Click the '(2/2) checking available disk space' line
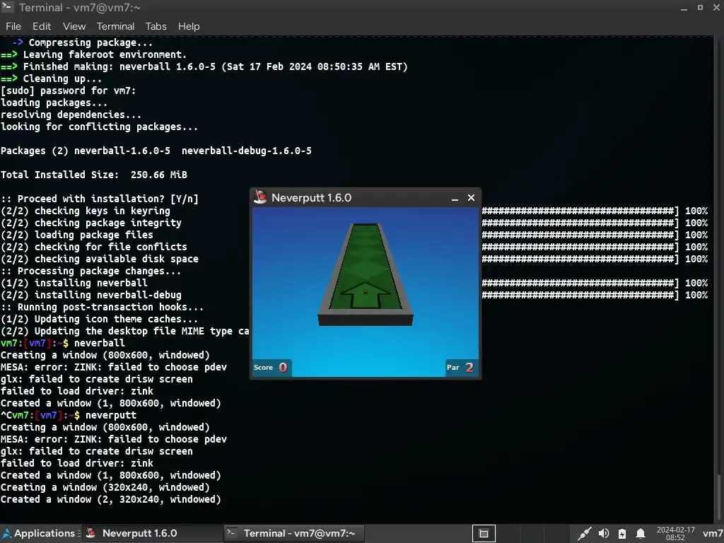 [x=99, y=259]
